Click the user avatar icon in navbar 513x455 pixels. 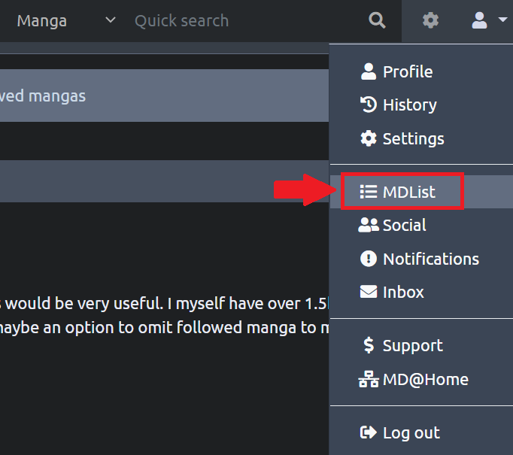[479, 20]
